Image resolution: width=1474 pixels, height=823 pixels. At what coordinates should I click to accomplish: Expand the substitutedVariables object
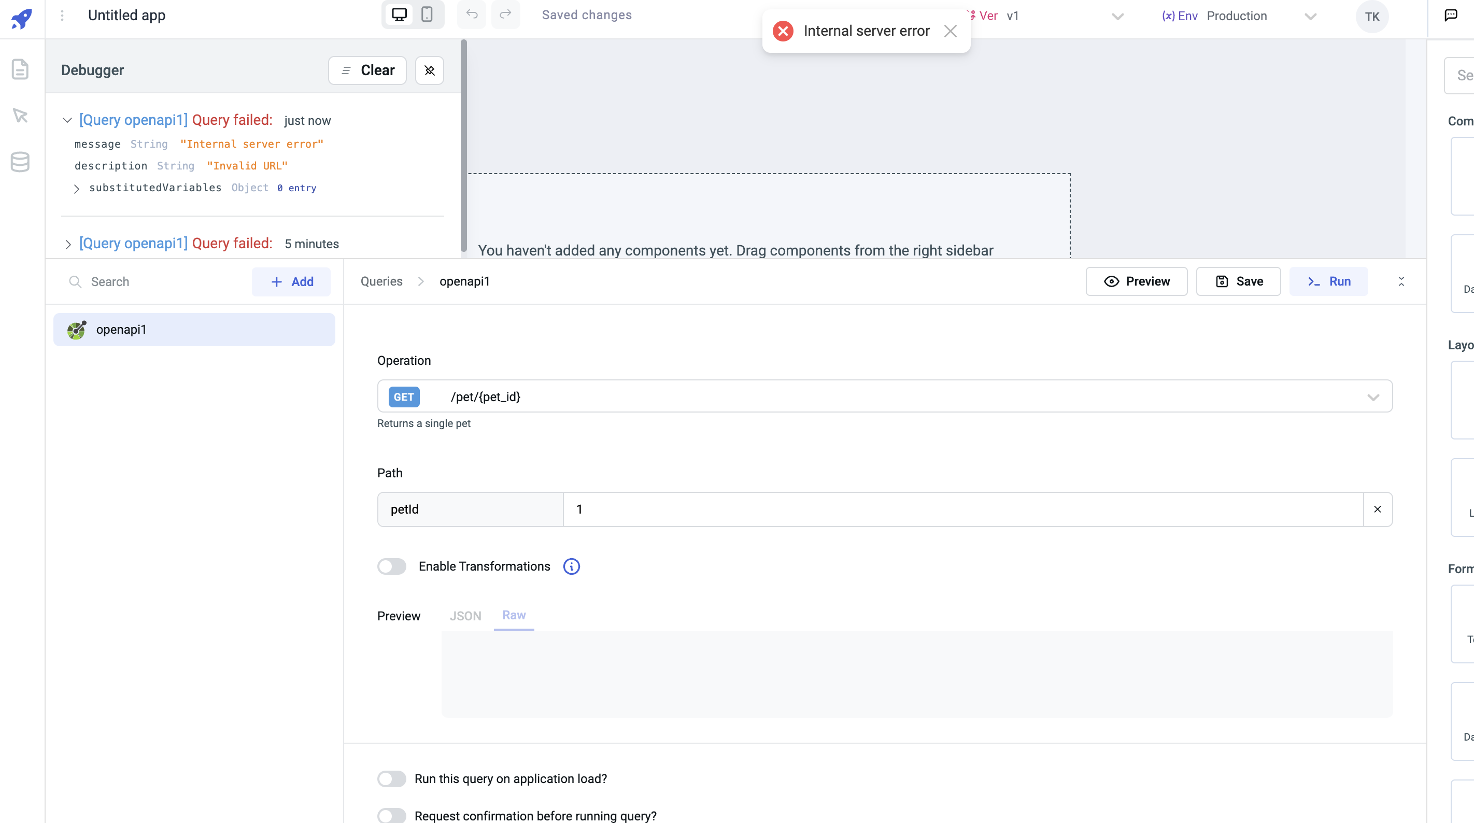(x=78, y=189)
